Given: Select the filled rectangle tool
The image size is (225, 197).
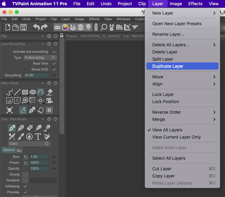Looking at the screenshot, I should (x=25, y=92).
